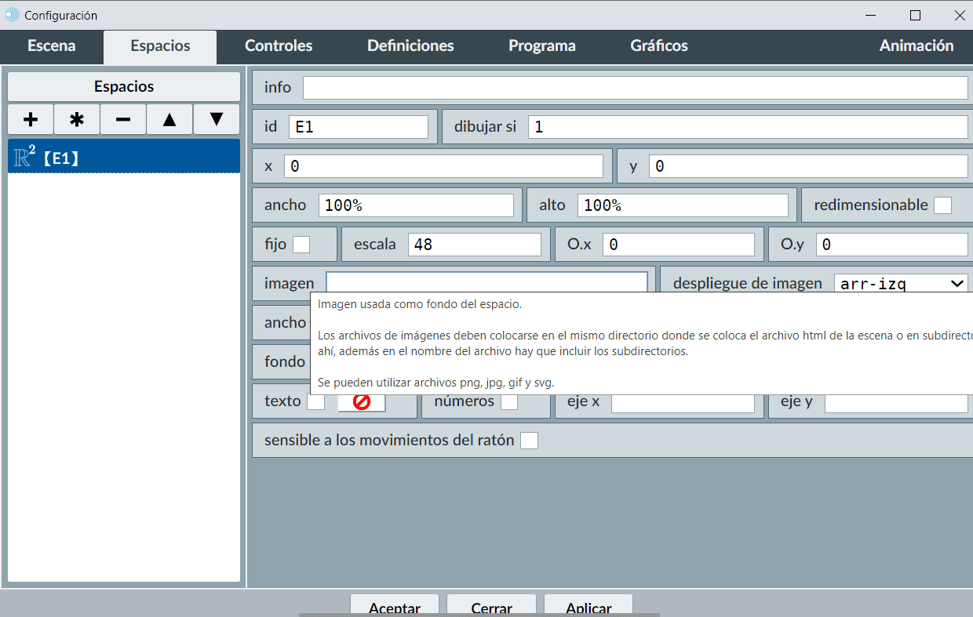The width and height of the screenshot is (973, 617).
Task: Click the red no-color swatch beside texto
Action: [x=362, y=401]
